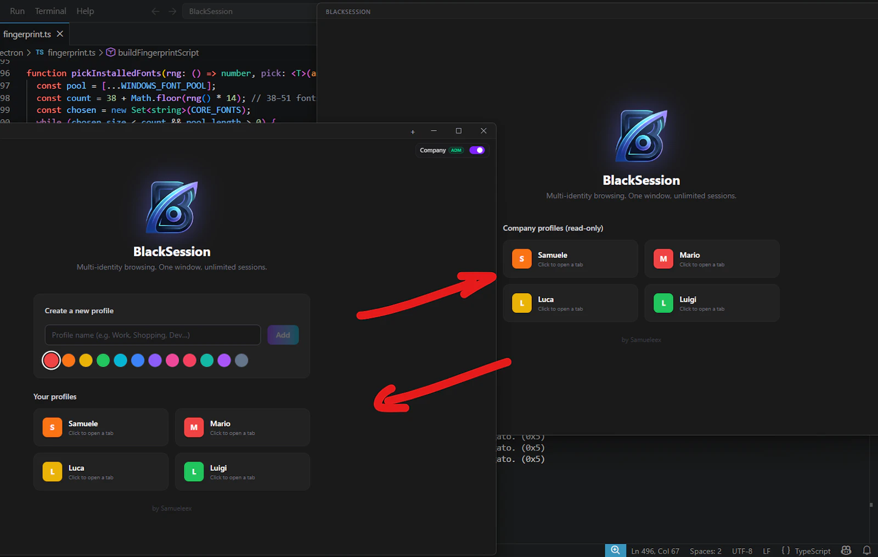Viewport: 878px width, 557px height.
Task: Pick the violet swatch next to blue
Action: (155, 361)
